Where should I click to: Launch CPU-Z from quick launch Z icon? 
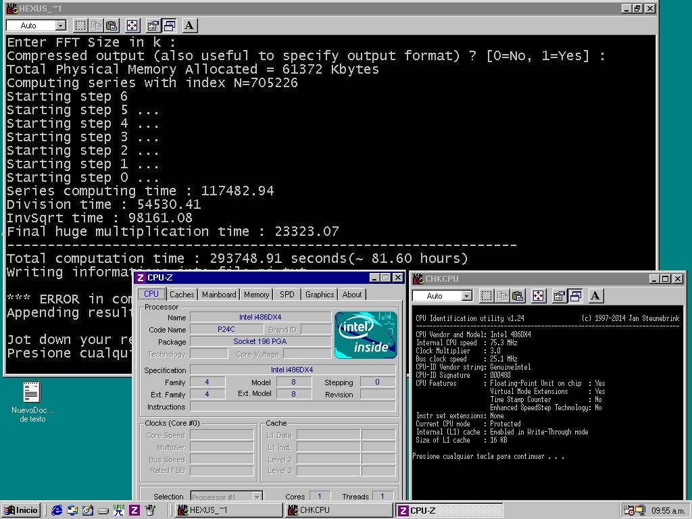pyautogui.click(x=134, y=511)
